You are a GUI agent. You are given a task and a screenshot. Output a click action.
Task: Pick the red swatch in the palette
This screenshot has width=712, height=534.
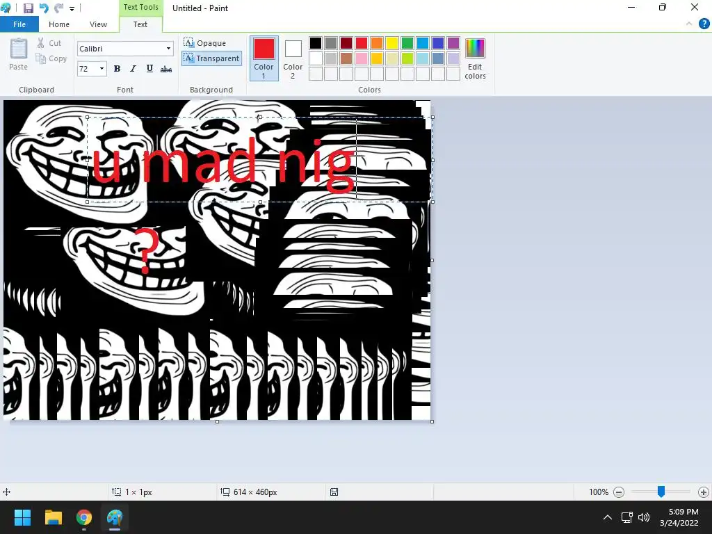click(362, 43)
